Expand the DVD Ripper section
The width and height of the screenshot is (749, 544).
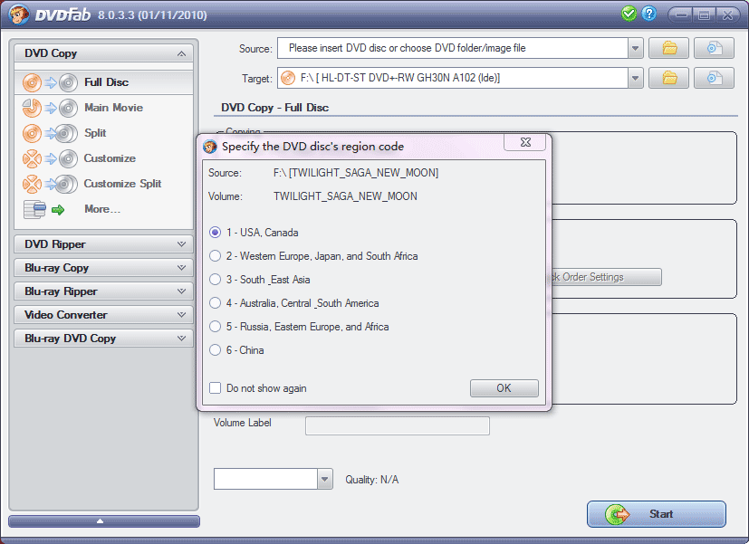tap(181, 243)
